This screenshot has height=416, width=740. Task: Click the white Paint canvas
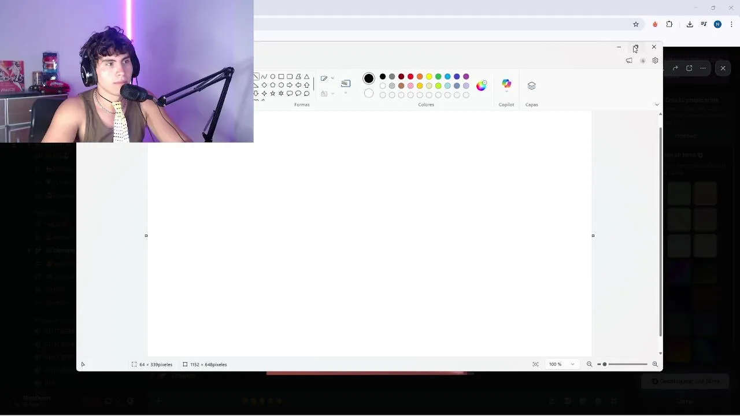(x=370, y=234)
